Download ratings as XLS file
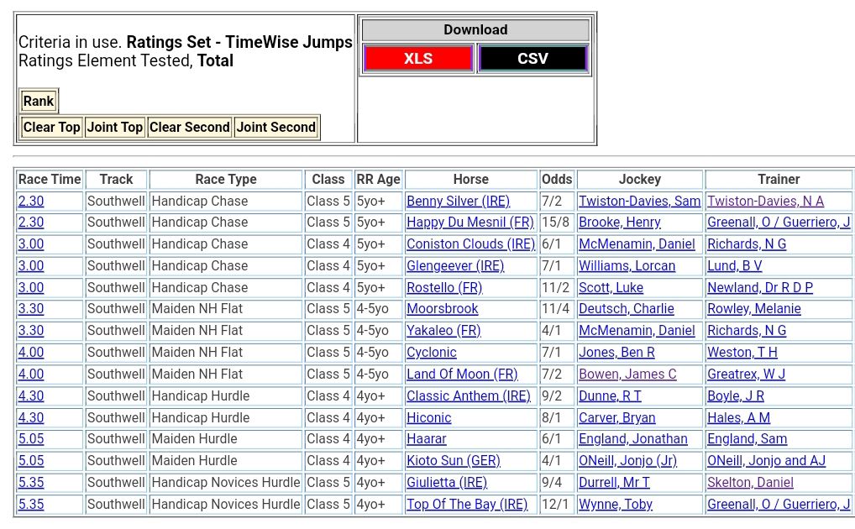 pyautogui.click(x=417, y=59)
